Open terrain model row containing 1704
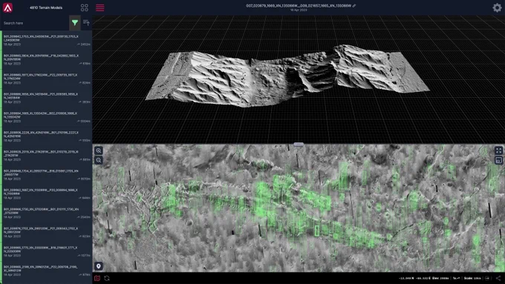Viewport: 505px width, 284px height. coord(47,175)
